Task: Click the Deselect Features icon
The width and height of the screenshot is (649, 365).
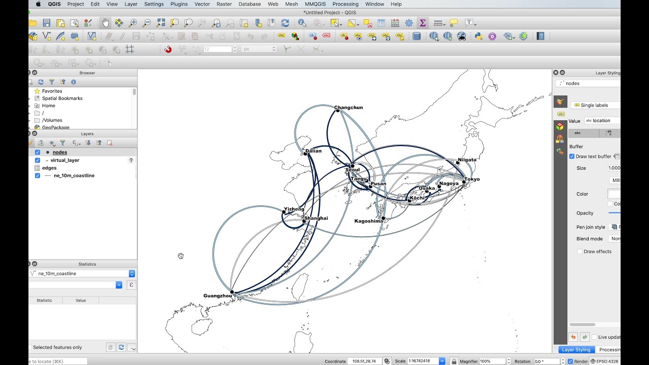Action: click(368, 23)
